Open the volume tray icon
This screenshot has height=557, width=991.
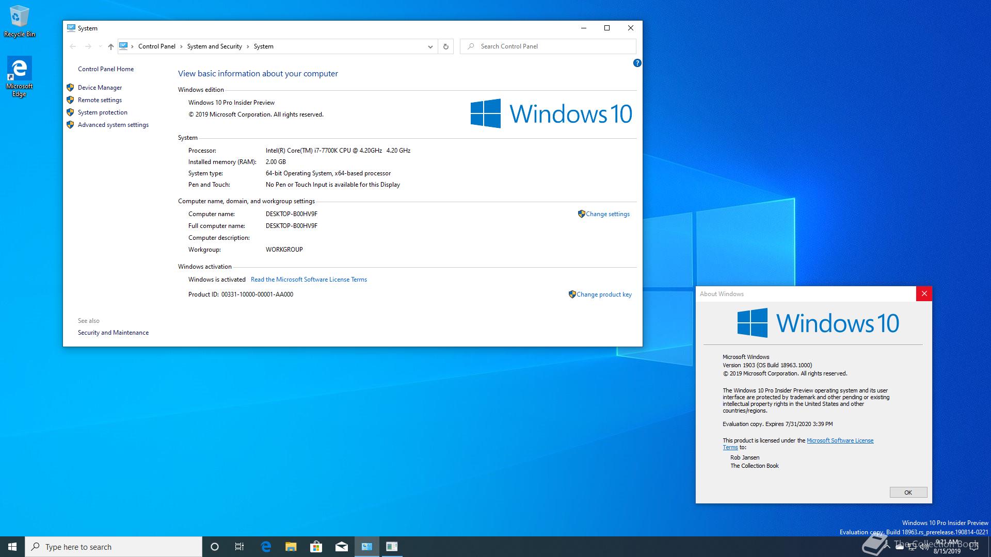[924, 547]
